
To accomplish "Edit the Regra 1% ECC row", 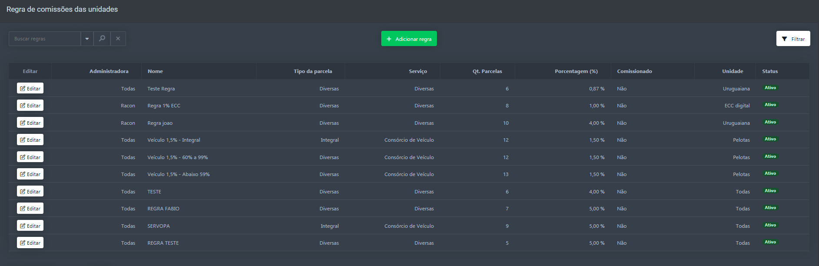I will click(30, 106).
